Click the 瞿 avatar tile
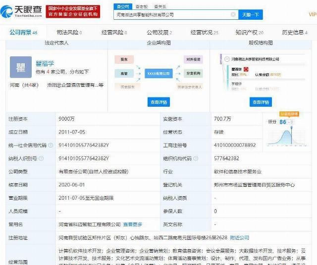This screenshot has width=317, height=265. click(21, 67)
